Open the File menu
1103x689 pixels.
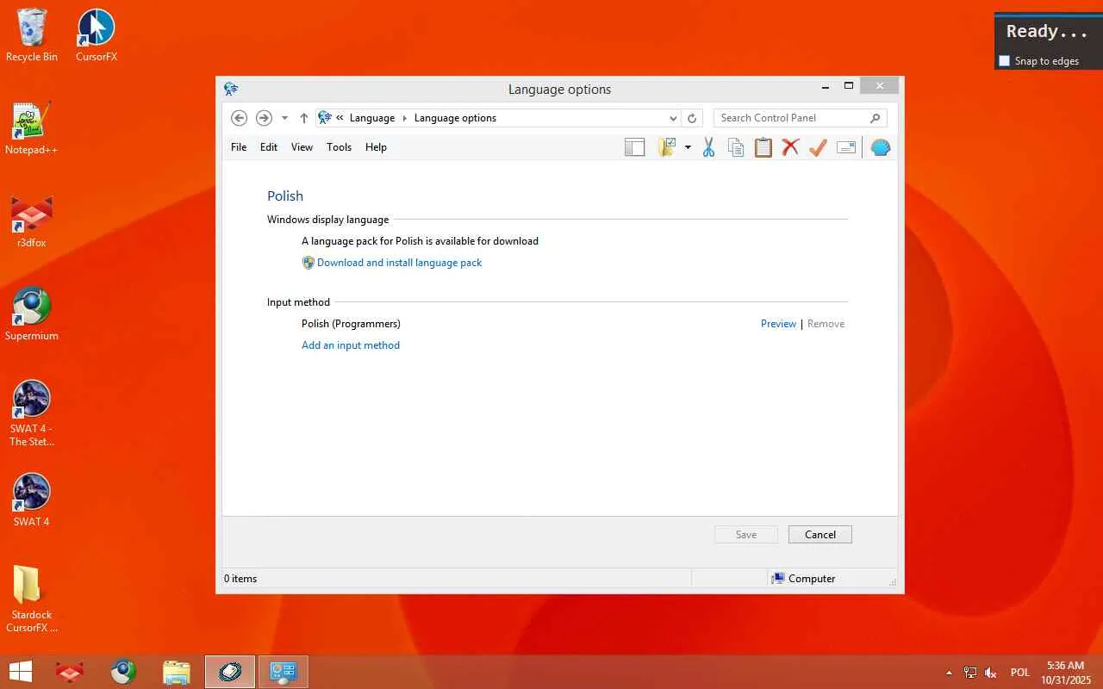click(x=239, y=147)
